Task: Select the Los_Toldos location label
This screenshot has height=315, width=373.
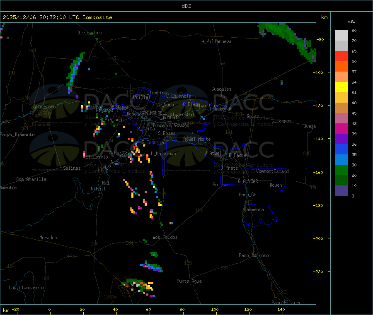Action: point(165,237)
